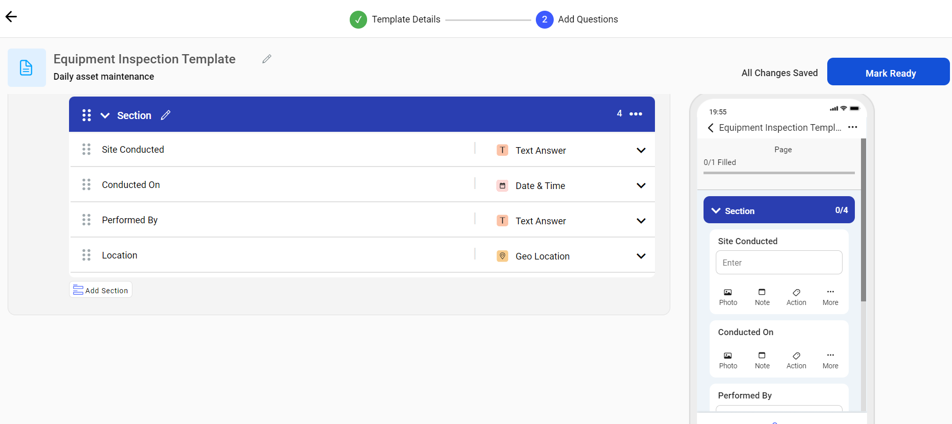The width and height of the screenshot is (952, 424).
Task: Collapse the Section in the editor
Action: [105, 115]
